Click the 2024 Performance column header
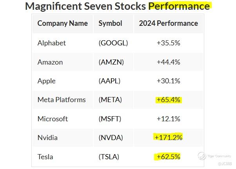236x169 pixels. tap(168, 23)
